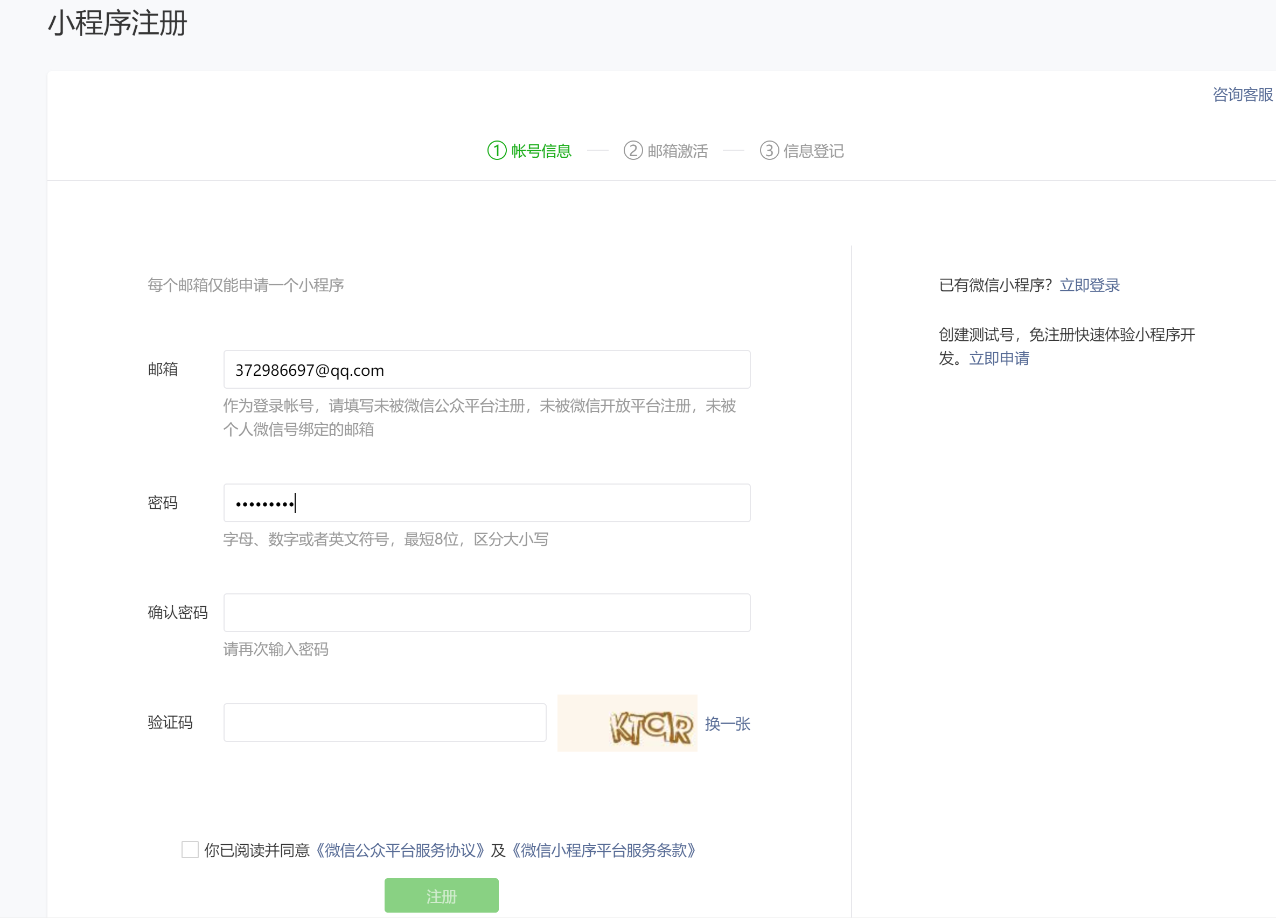This screenshot has width=1276, height=918.
Task: Select step 2 邮箱激活
Action: (x=666, y=151)
